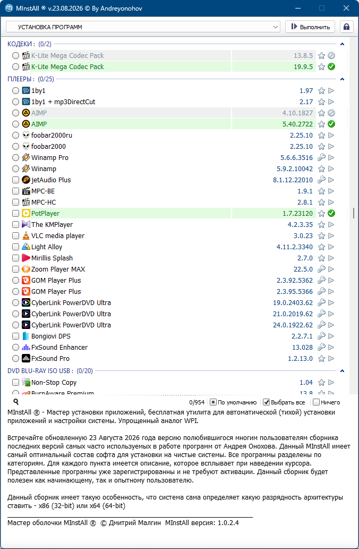Click 'The KMPlayer' entry name
Screen dimensions: 359x549
[52, 224]
